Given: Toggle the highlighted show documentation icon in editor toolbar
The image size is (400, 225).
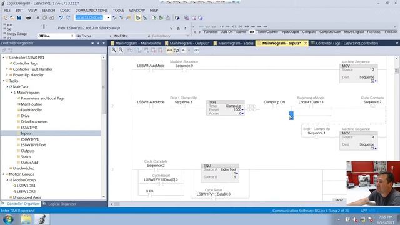Looking at the screenshot, I should tap(169, 50).
